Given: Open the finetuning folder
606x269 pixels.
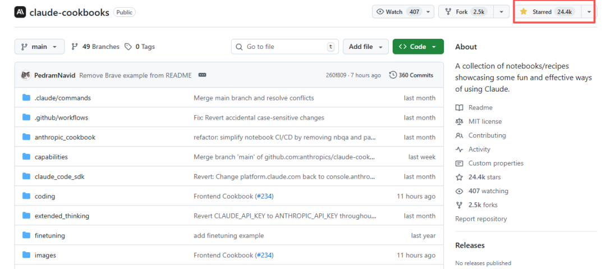Looking at the screenshot, I should click(50, 235).
